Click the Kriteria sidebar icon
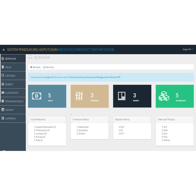This screenshot has width=196, height=196. click(3, 76)
